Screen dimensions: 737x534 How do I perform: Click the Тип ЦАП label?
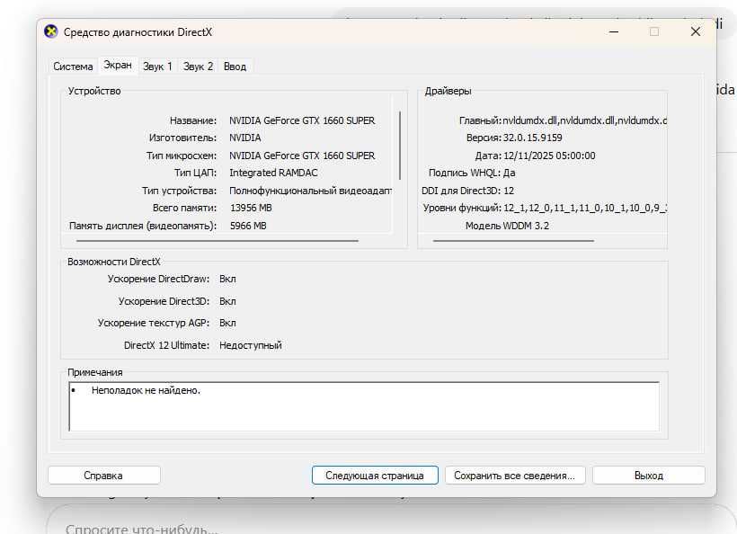[x=196, y=173]
